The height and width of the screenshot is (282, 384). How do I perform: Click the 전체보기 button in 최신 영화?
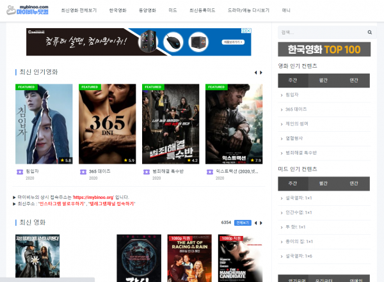(x=243, y=223)
